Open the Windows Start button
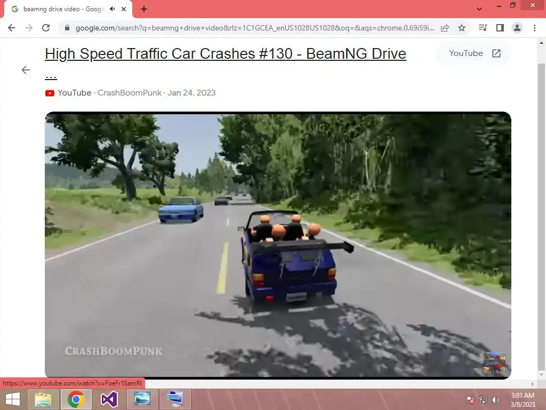Screen dimensions: 546x410 [13, 399]
